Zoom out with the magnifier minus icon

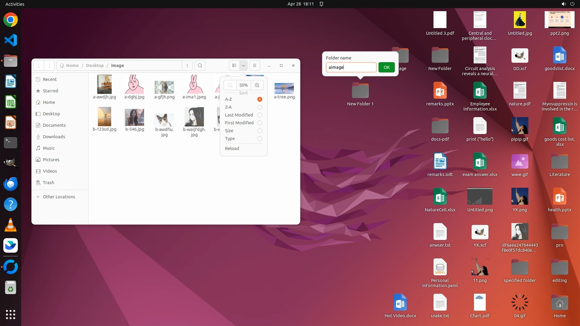click(230, 85)
